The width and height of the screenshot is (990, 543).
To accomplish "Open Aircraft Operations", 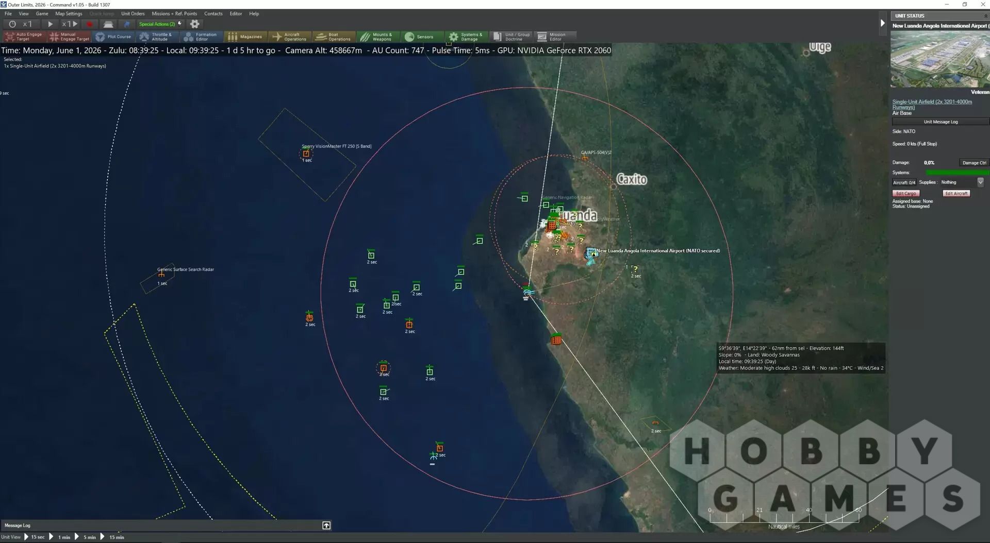I will [x=290, y=37].
